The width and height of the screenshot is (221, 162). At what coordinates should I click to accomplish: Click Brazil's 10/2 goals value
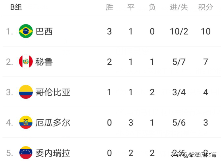pyautogui.click(x=179, y=31)
